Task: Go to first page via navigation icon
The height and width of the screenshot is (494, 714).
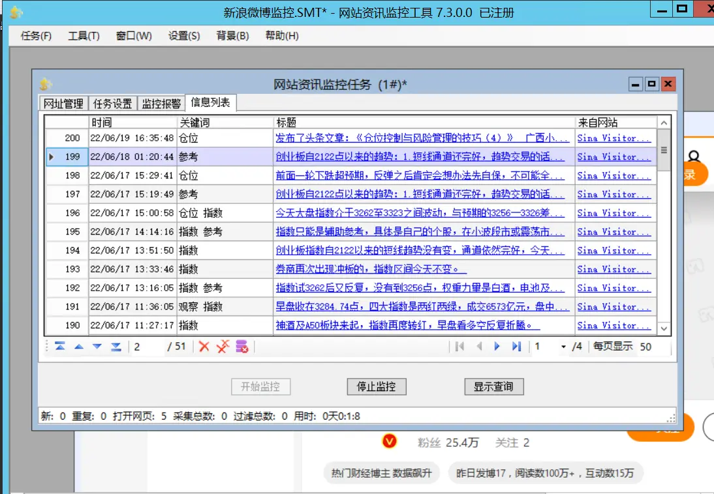Action: pyautogui.click(x=461, y=347)
